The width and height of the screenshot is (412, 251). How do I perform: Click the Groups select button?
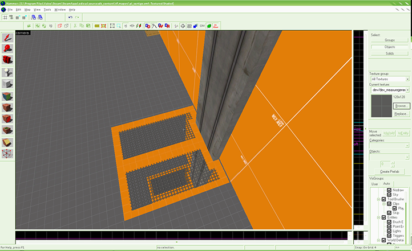(389, 40)
